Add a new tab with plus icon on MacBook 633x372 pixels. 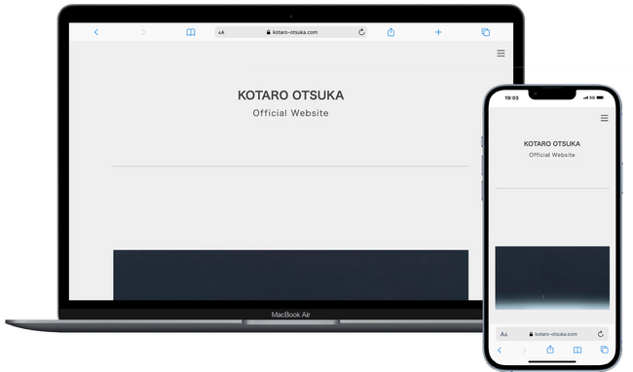click(x=438, y=32)
